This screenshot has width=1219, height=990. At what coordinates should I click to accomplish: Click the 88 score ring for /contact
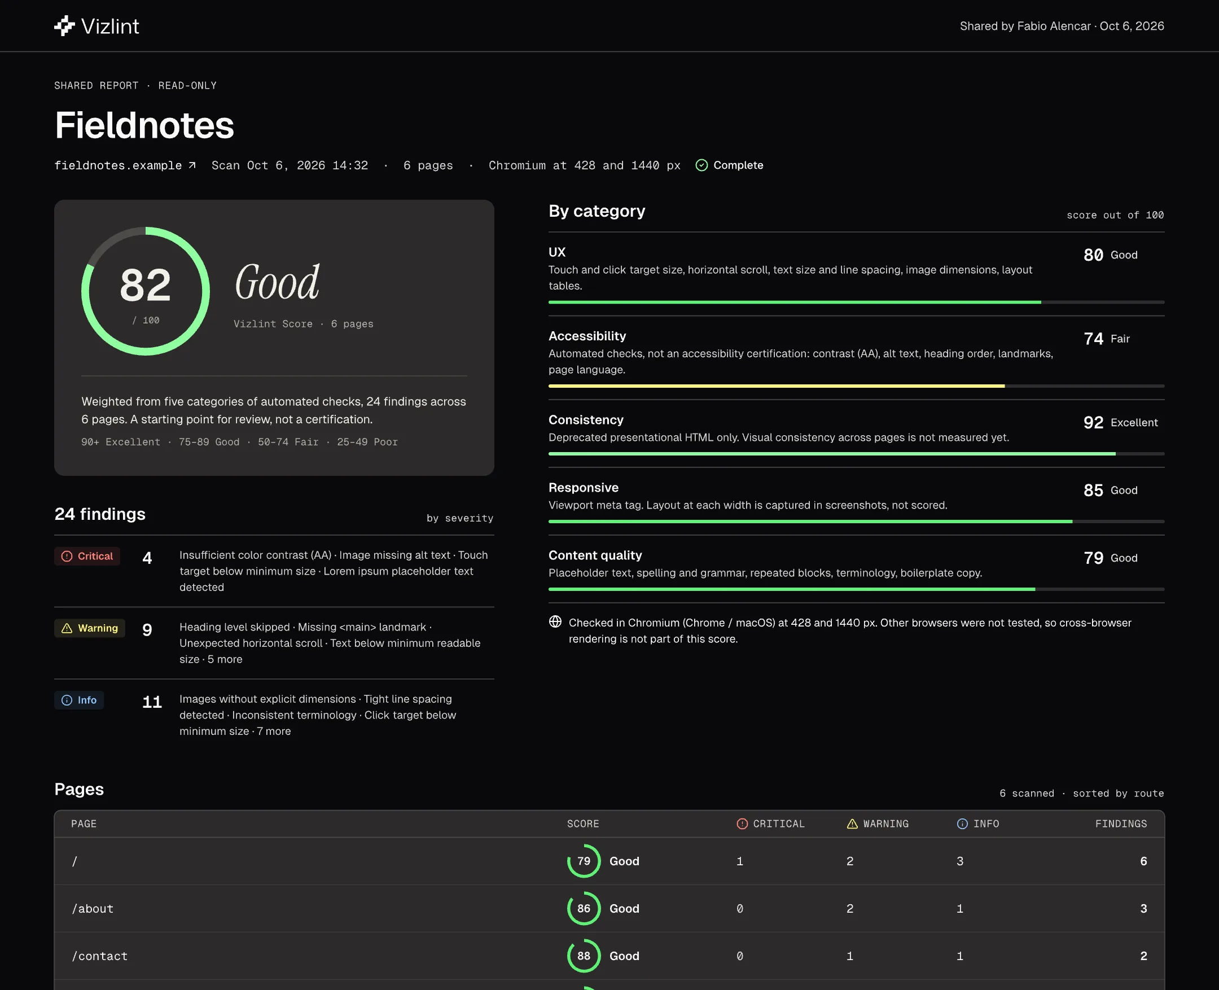tap(584, 956)
